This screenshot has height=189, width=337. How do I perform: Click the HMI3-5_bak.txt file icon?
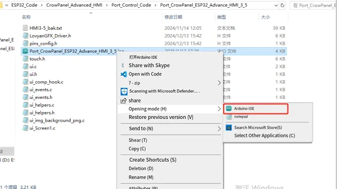click(x=25, y=28)
